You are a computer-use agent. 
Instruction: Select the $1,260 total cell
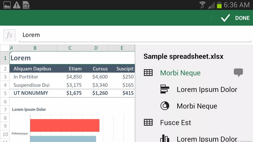[96, 93]
